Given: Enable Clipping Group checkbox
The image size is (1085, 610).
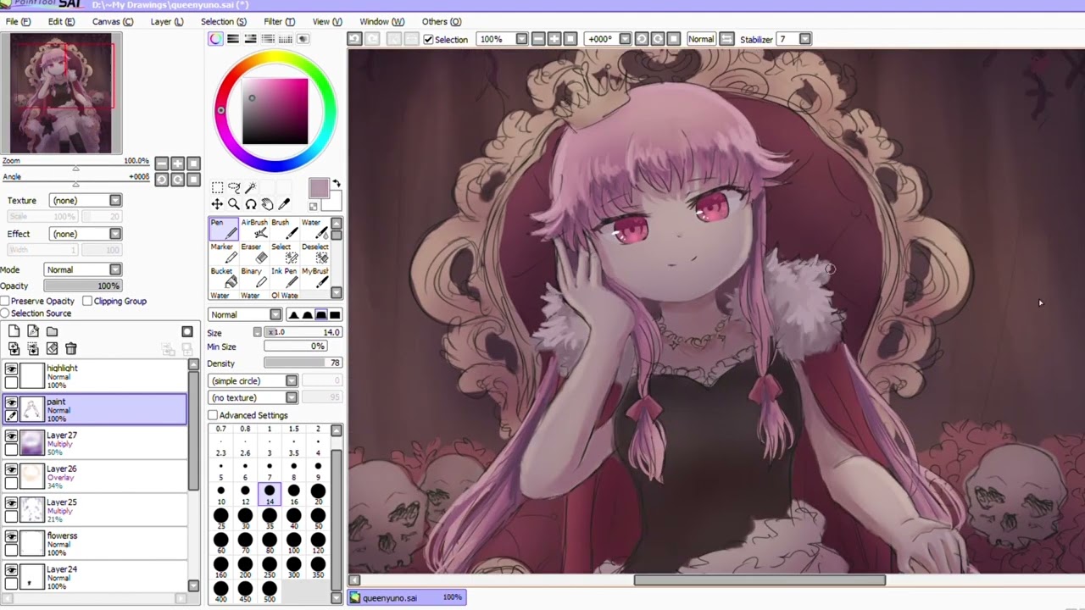Looking at the screenshot, I should (x=87, y=301).
